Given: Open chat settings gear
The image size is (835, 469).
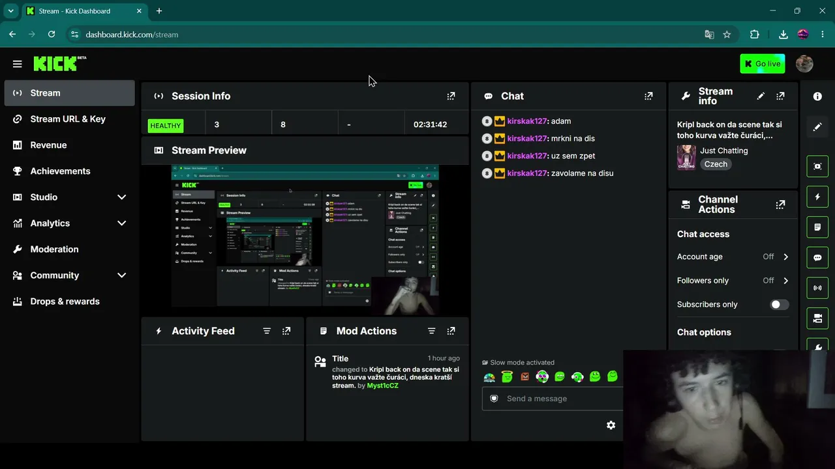Looking at the screenshot, I should click(611, 425).
